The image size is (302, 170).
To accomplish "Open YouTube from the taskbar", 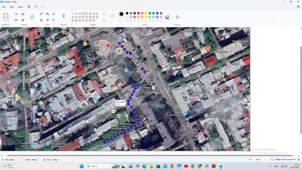I will 186,166.
